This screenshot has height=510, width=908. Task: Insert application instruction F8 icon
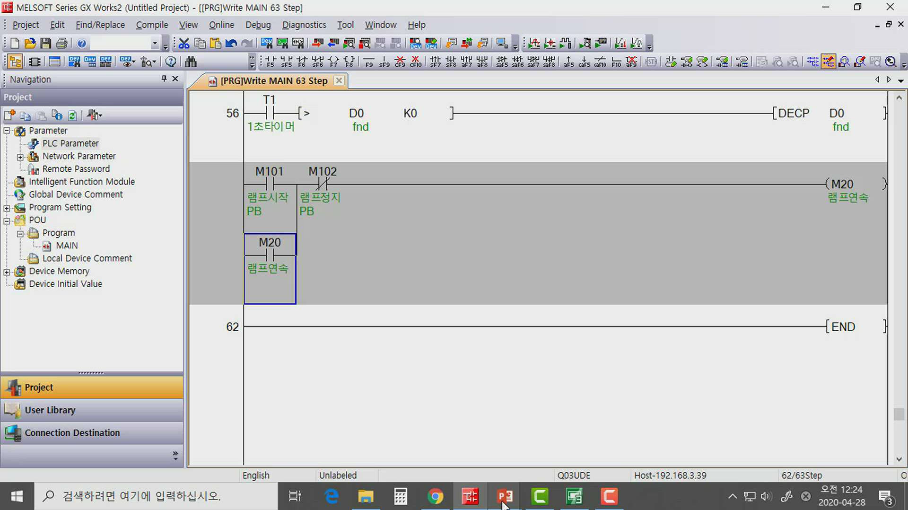[x=349, y=62]
